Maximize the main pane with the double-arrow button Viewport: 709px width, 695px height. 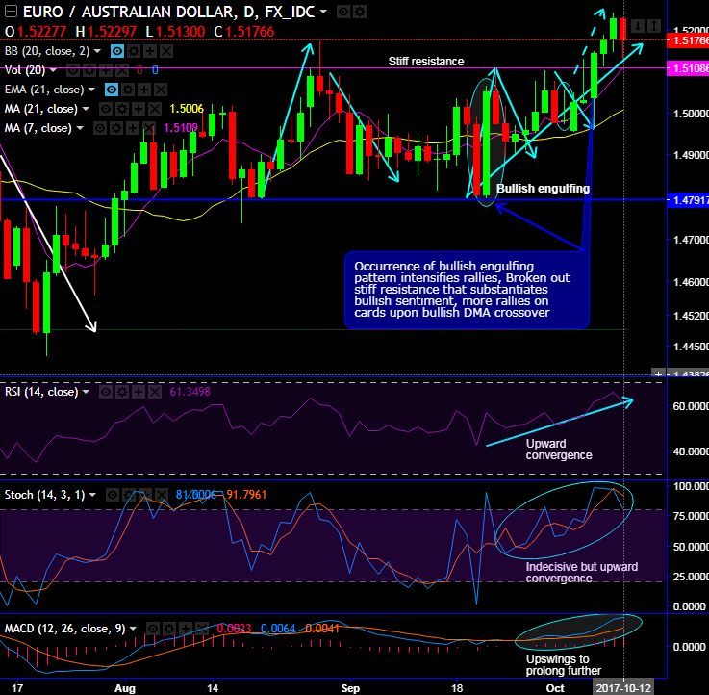(654, 26)
